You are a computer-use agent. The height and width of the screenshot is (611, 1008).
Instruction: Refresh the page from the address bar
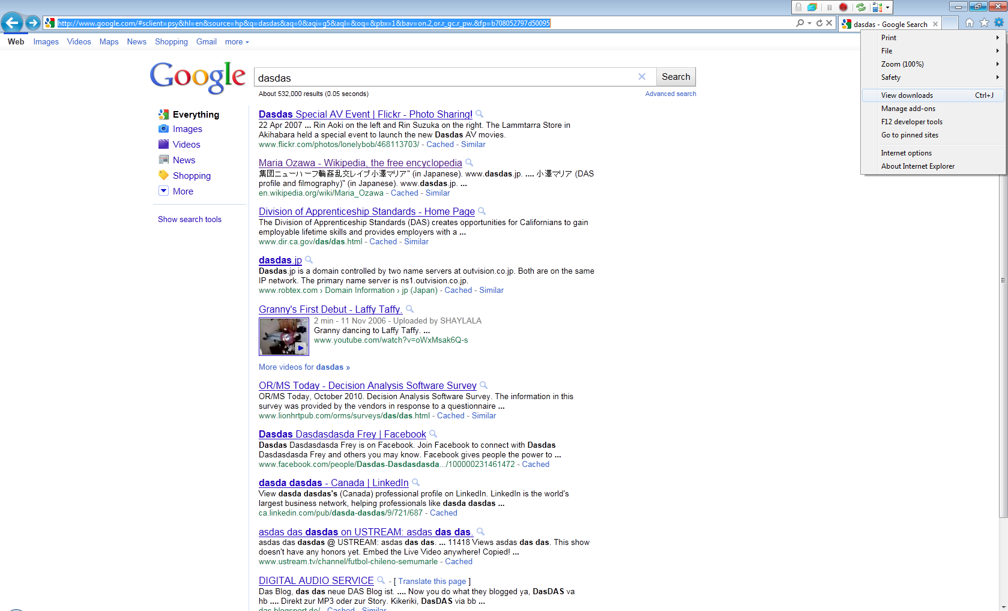(819, 23)
